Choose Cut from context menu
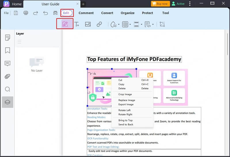 tap(133, 80)
